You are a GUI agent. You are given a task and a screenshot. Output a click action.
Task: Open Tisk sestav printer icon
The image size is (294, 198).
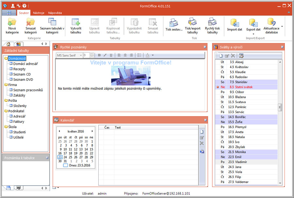pos(174,23)
